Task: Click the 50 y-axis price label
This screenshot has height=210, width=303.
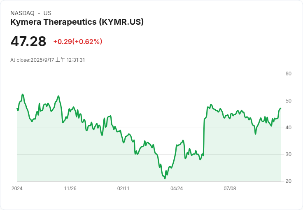Action: click(x=288, y=101)
